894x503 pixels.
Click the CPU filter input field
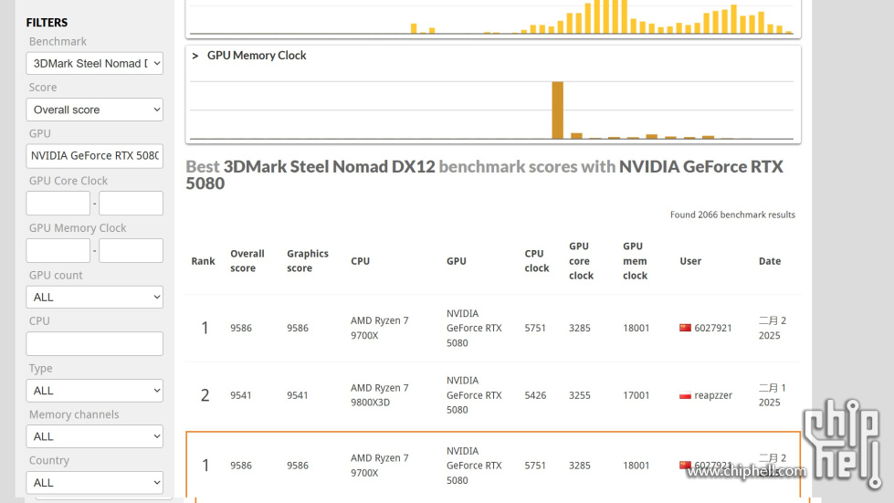[x=94, y=343]
